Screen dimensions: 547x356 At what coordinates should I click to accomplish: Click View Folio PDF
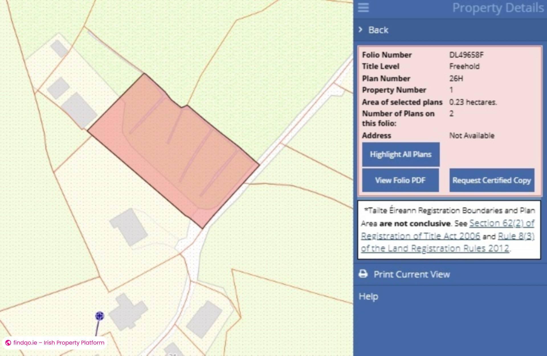400,180
